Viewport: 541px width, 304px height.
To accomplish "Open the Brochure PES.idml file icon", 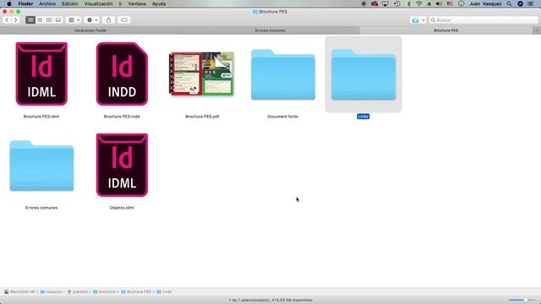I will [41, 73].
